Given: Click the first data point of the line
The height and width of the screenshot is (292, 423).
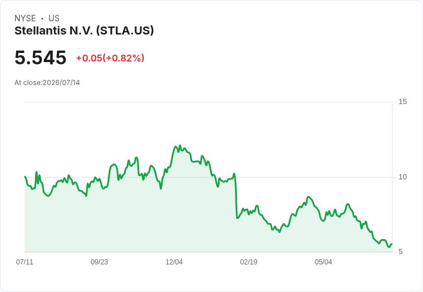Looking at the screenshot, I should click(25, 177).
